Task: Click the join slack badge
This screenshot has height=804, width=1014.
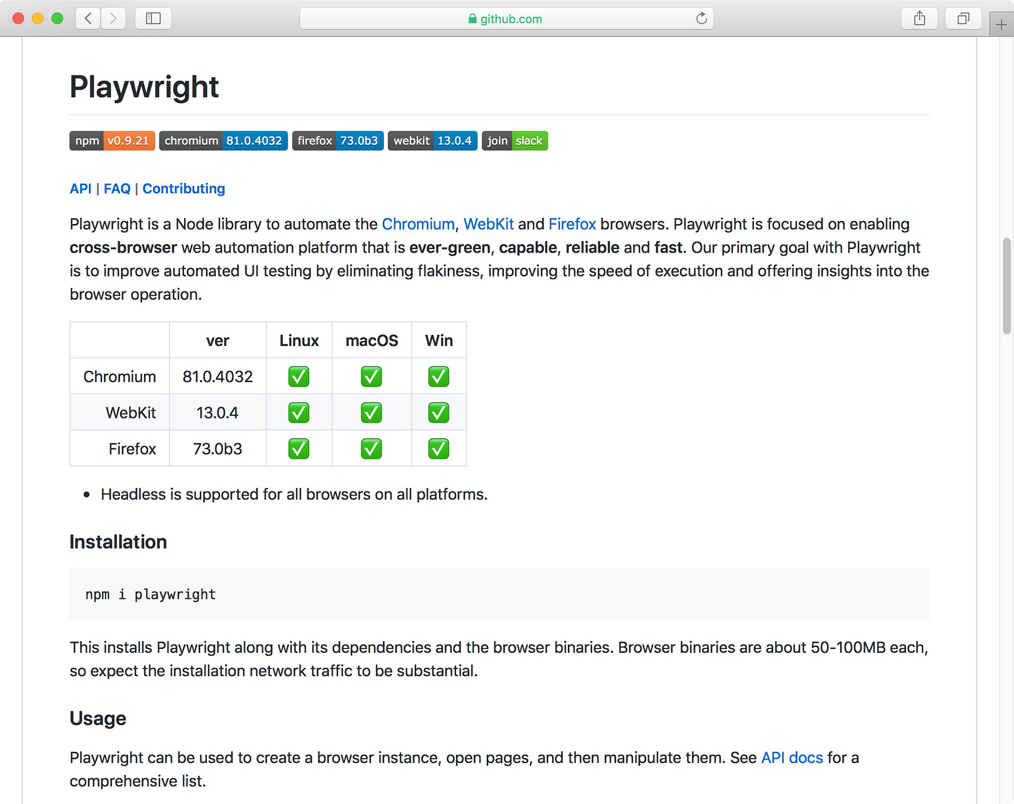Action: click(515, 141)
